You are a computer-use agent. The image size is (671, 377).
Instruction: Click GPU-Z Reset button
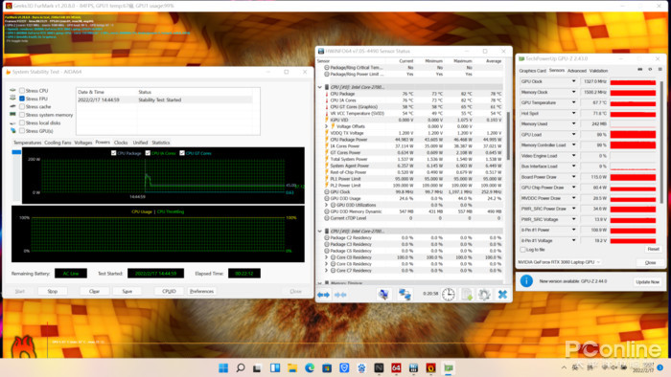(653, 249)
